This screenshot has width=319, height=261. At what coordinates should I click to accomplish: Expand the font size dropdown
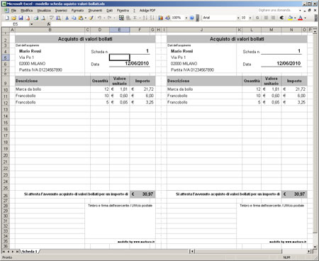tap(250, 18)
